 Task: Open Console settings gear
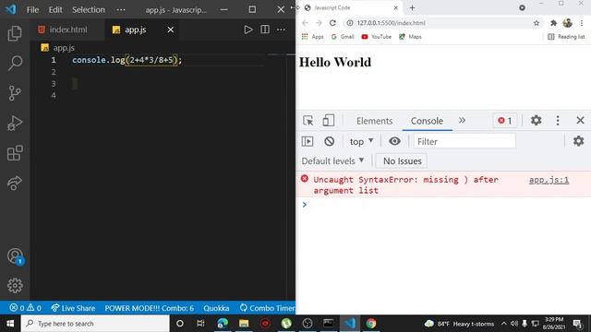pyautogui.click(x=579, y=141)
